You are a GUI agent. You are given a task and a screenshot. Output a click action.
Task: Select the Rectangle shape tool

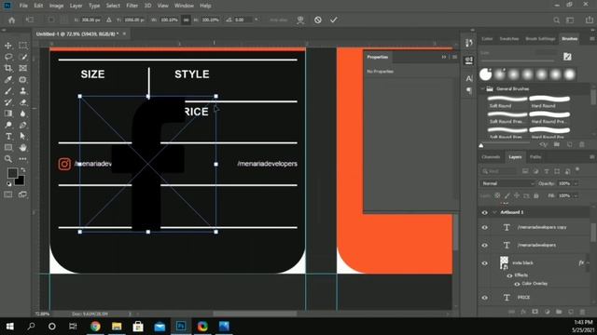point(8,147)
